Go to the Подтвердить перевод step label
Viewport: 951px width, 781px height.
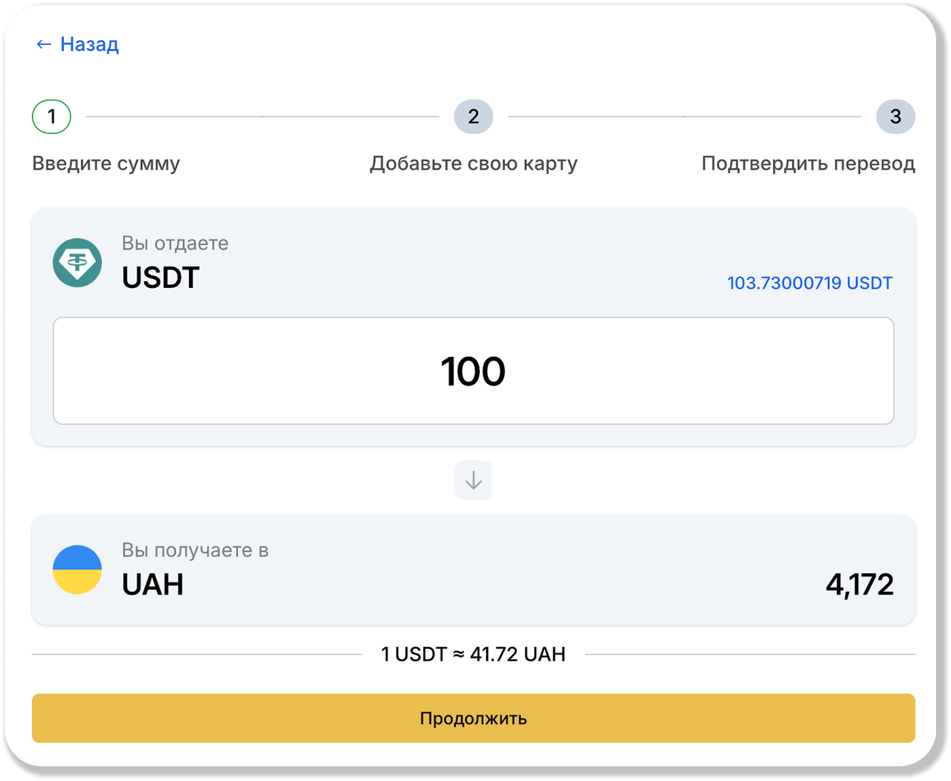(808, 163)
